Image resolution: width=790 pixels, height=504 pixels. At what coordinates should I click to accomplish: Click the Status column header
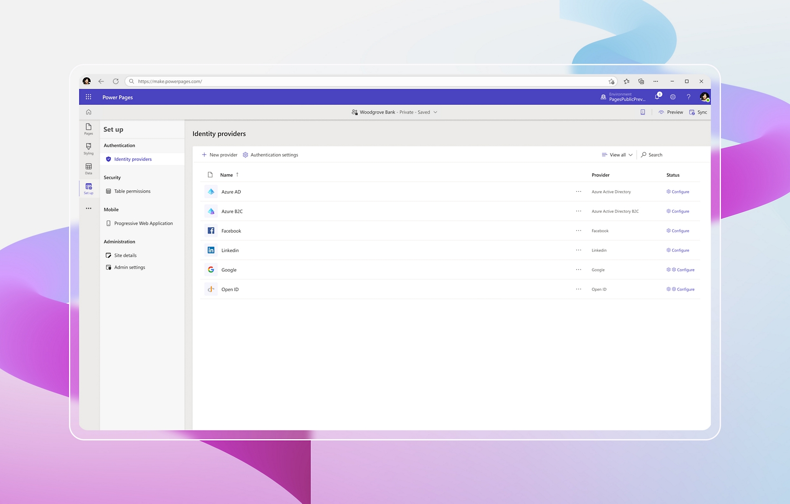673,175
